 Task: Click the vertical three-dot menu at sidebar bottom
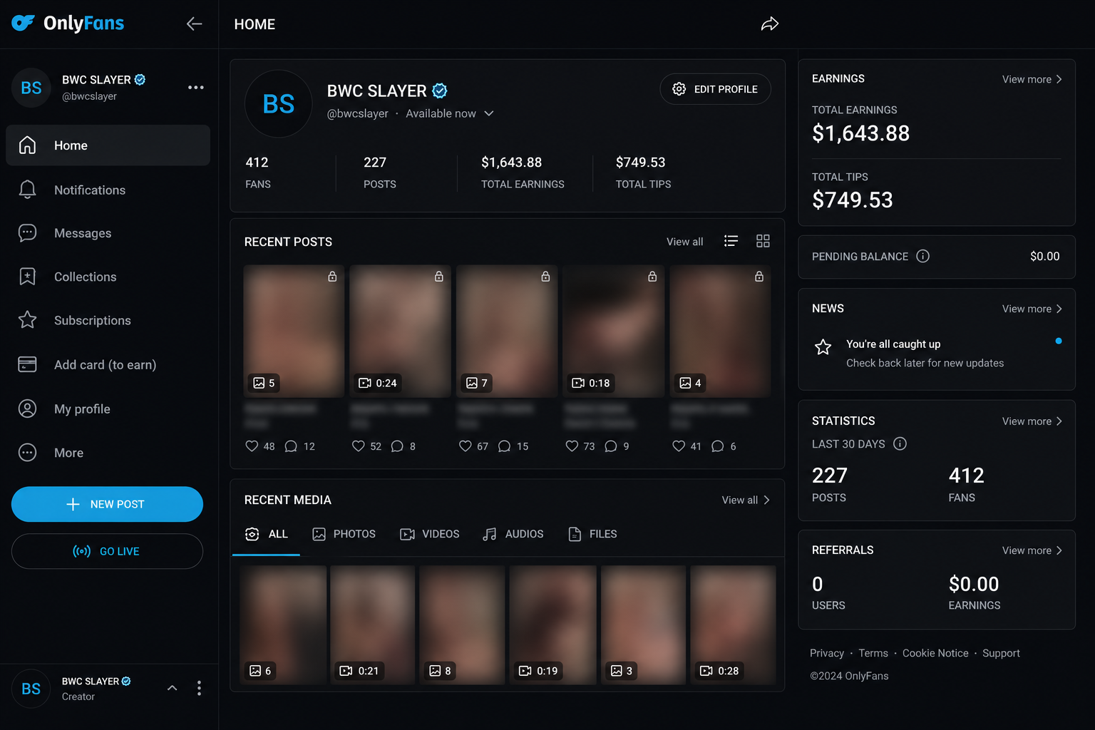[199, 688]
